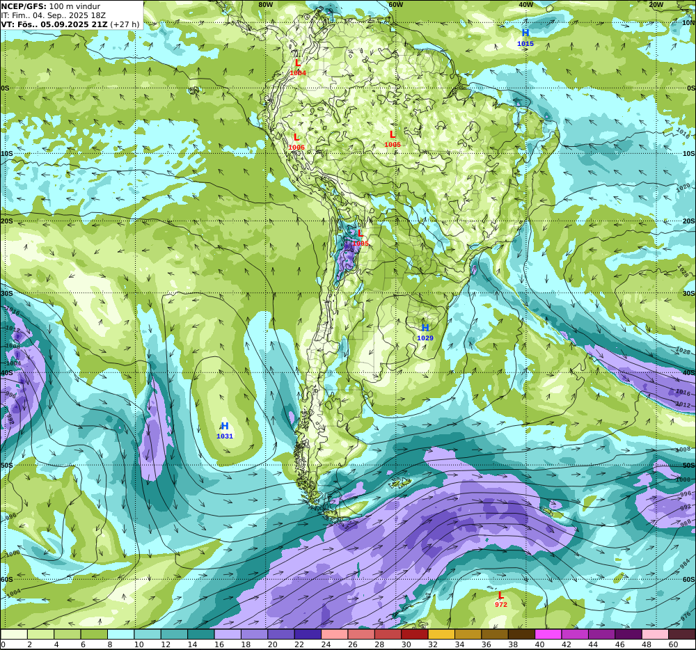Click the H 1031 high over the Pacific
This screenshot has width=696, height=650.
225,430
